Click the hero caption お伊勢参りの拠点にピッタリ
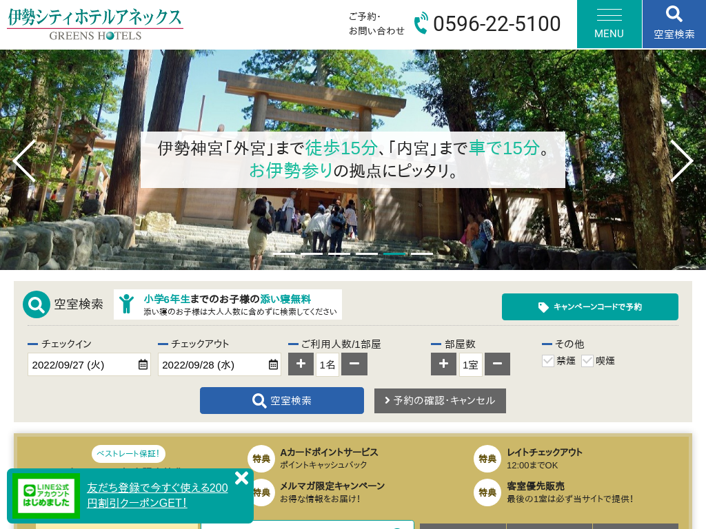Viewport: 706px width, 529px height. [x=354, y=171]
